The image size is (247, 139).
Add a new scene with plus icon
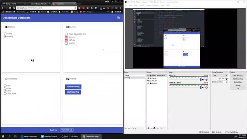126,128
